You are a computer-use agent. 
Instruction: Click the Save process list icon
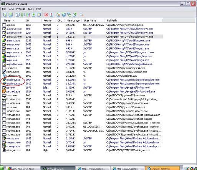(x=11, y=15)
